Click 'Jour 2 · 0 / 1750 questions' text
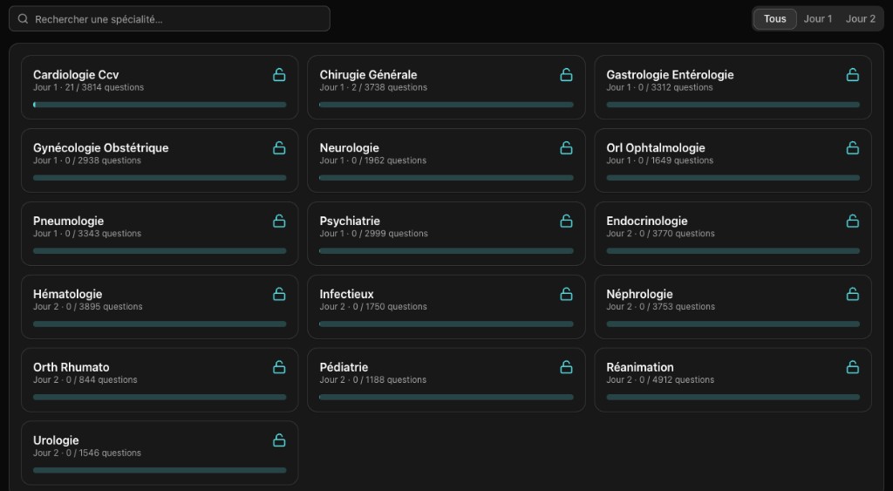Viewport: 893px width, 491px height. pyautogui.click(x=373, y=306)
